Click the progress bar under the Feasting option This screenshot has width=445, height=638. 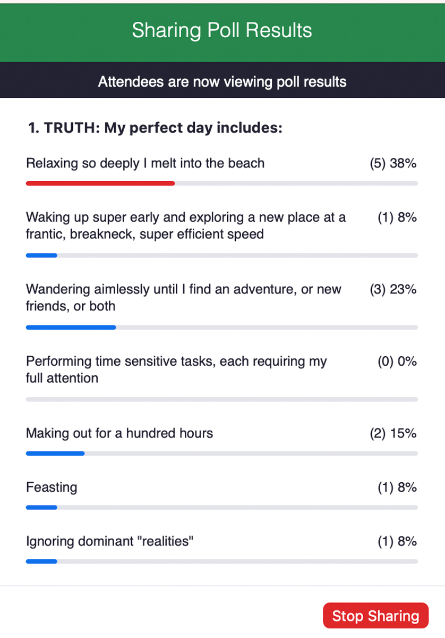[x=221, y=507]
